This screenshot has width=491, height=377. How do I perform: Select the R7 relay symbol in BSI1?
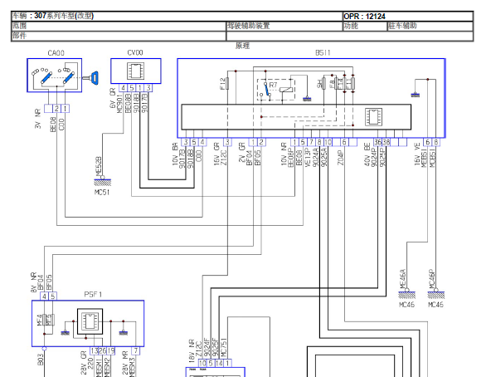coord(276,90)
